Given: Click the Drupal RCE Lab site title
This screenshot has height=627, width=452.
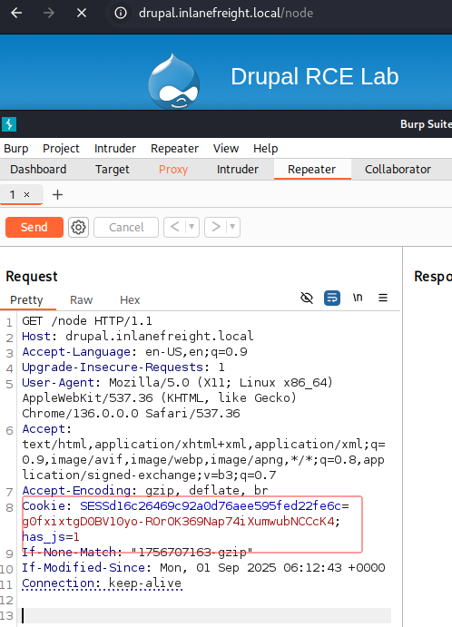Looking at the screenshot, I should click(315, 76).
